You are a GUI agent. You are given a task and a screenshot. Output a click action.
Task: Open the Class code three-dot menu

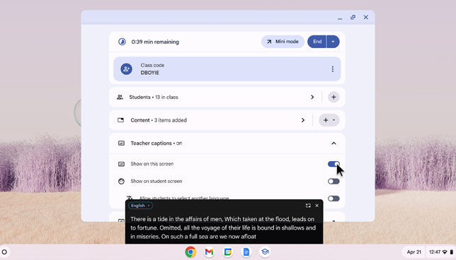click(x=332, y=69)
